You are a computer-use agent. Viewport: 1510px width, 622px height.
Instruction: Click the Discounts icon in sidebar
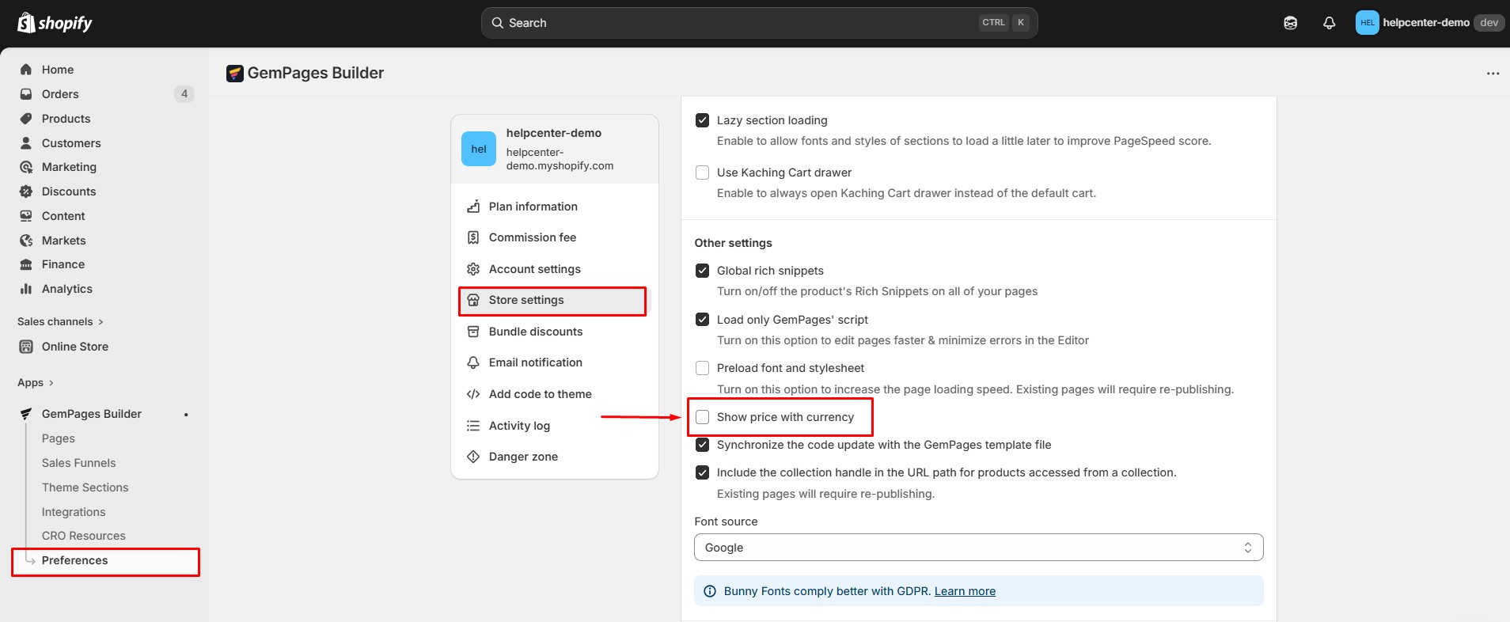coord(26,192)
